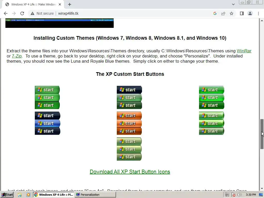Viewport: 264px width, 198px height.
Task: Toggle the browser side panel
Action: click(242, 13)
